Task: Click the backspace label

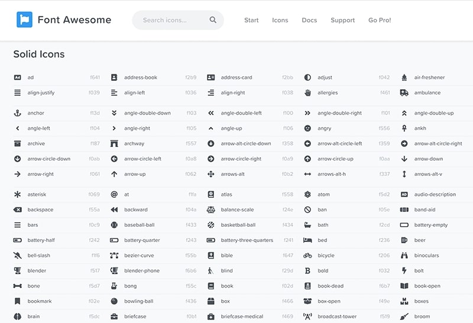Action: point(40,210)
